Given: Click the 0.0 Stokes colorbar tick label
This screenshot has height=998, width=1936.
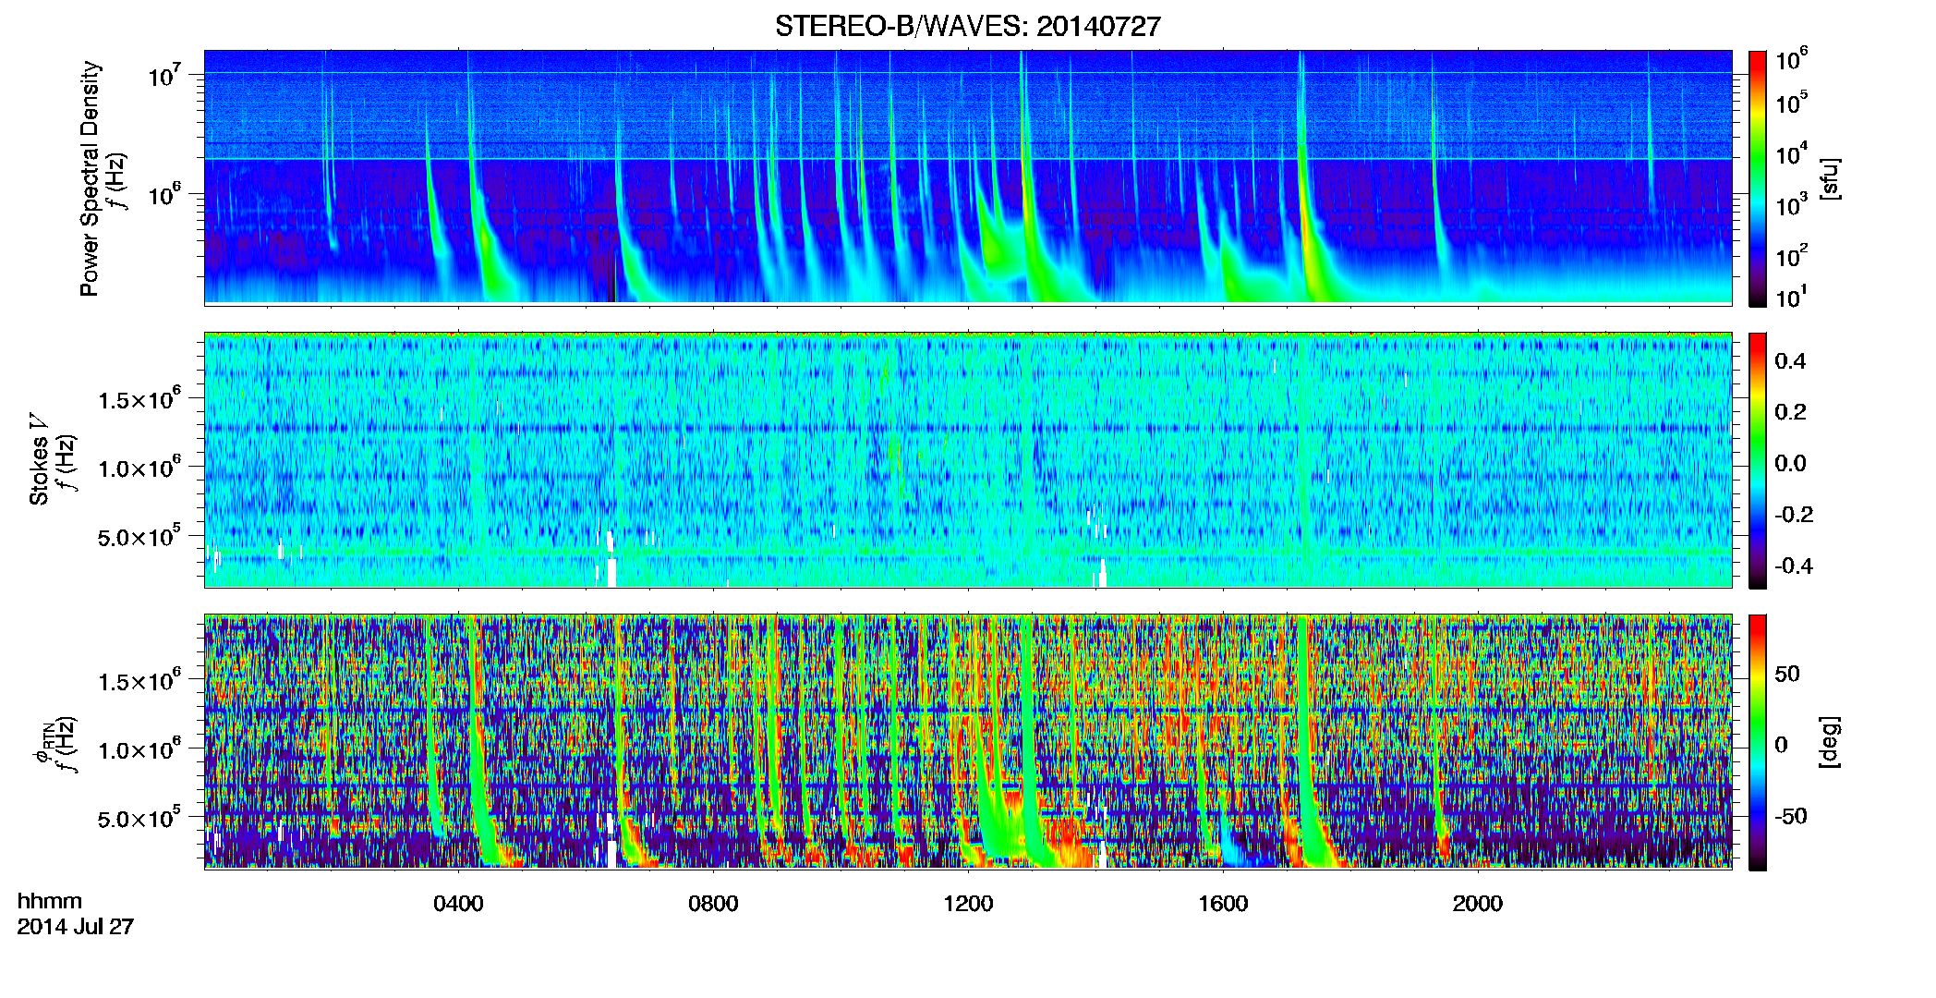Looking at the screenshot, I should [x=1790, y=463].
